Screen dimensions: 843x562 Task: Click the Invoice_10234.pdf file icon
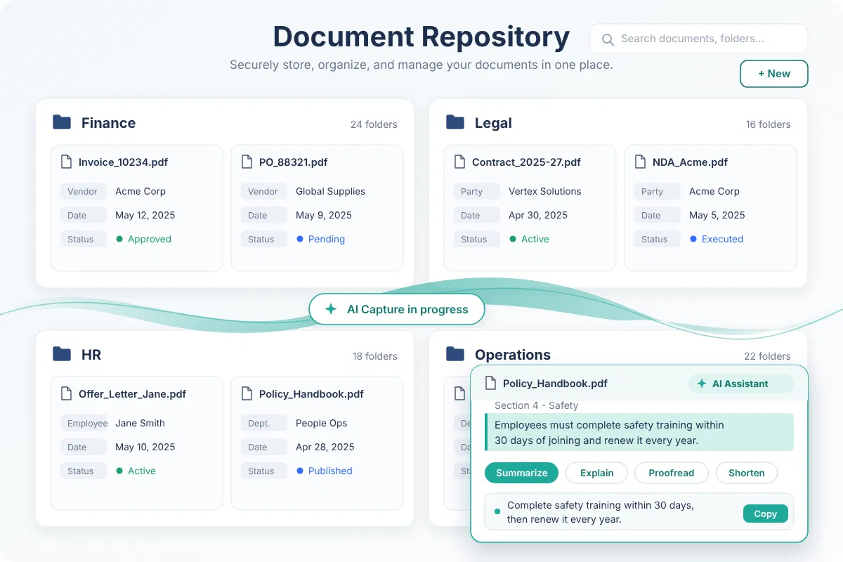click(66, 162)
